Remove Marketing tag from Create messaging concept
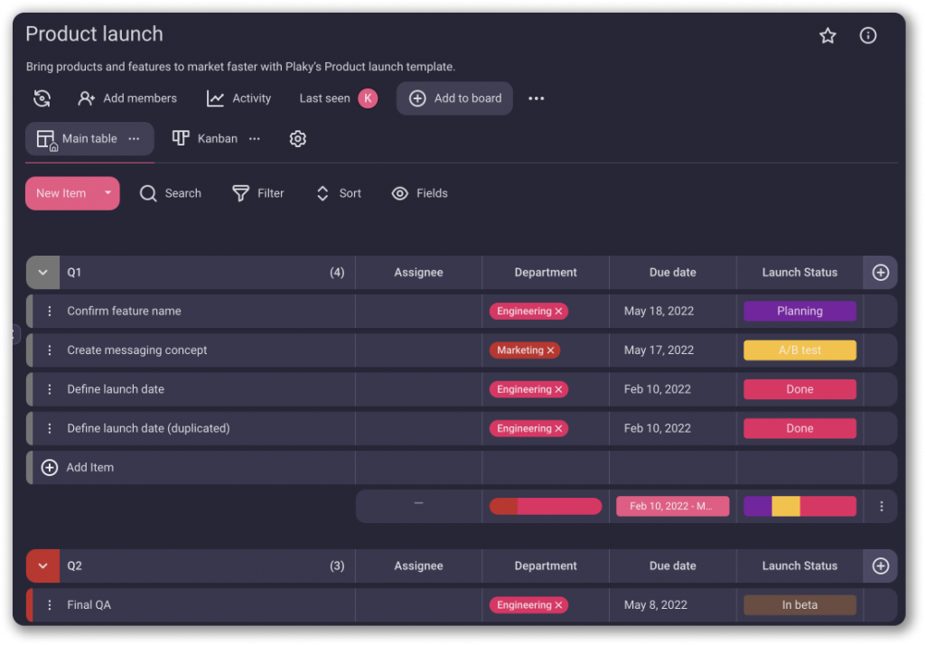The width and height of the screenshot is (925, 645). 551,351
